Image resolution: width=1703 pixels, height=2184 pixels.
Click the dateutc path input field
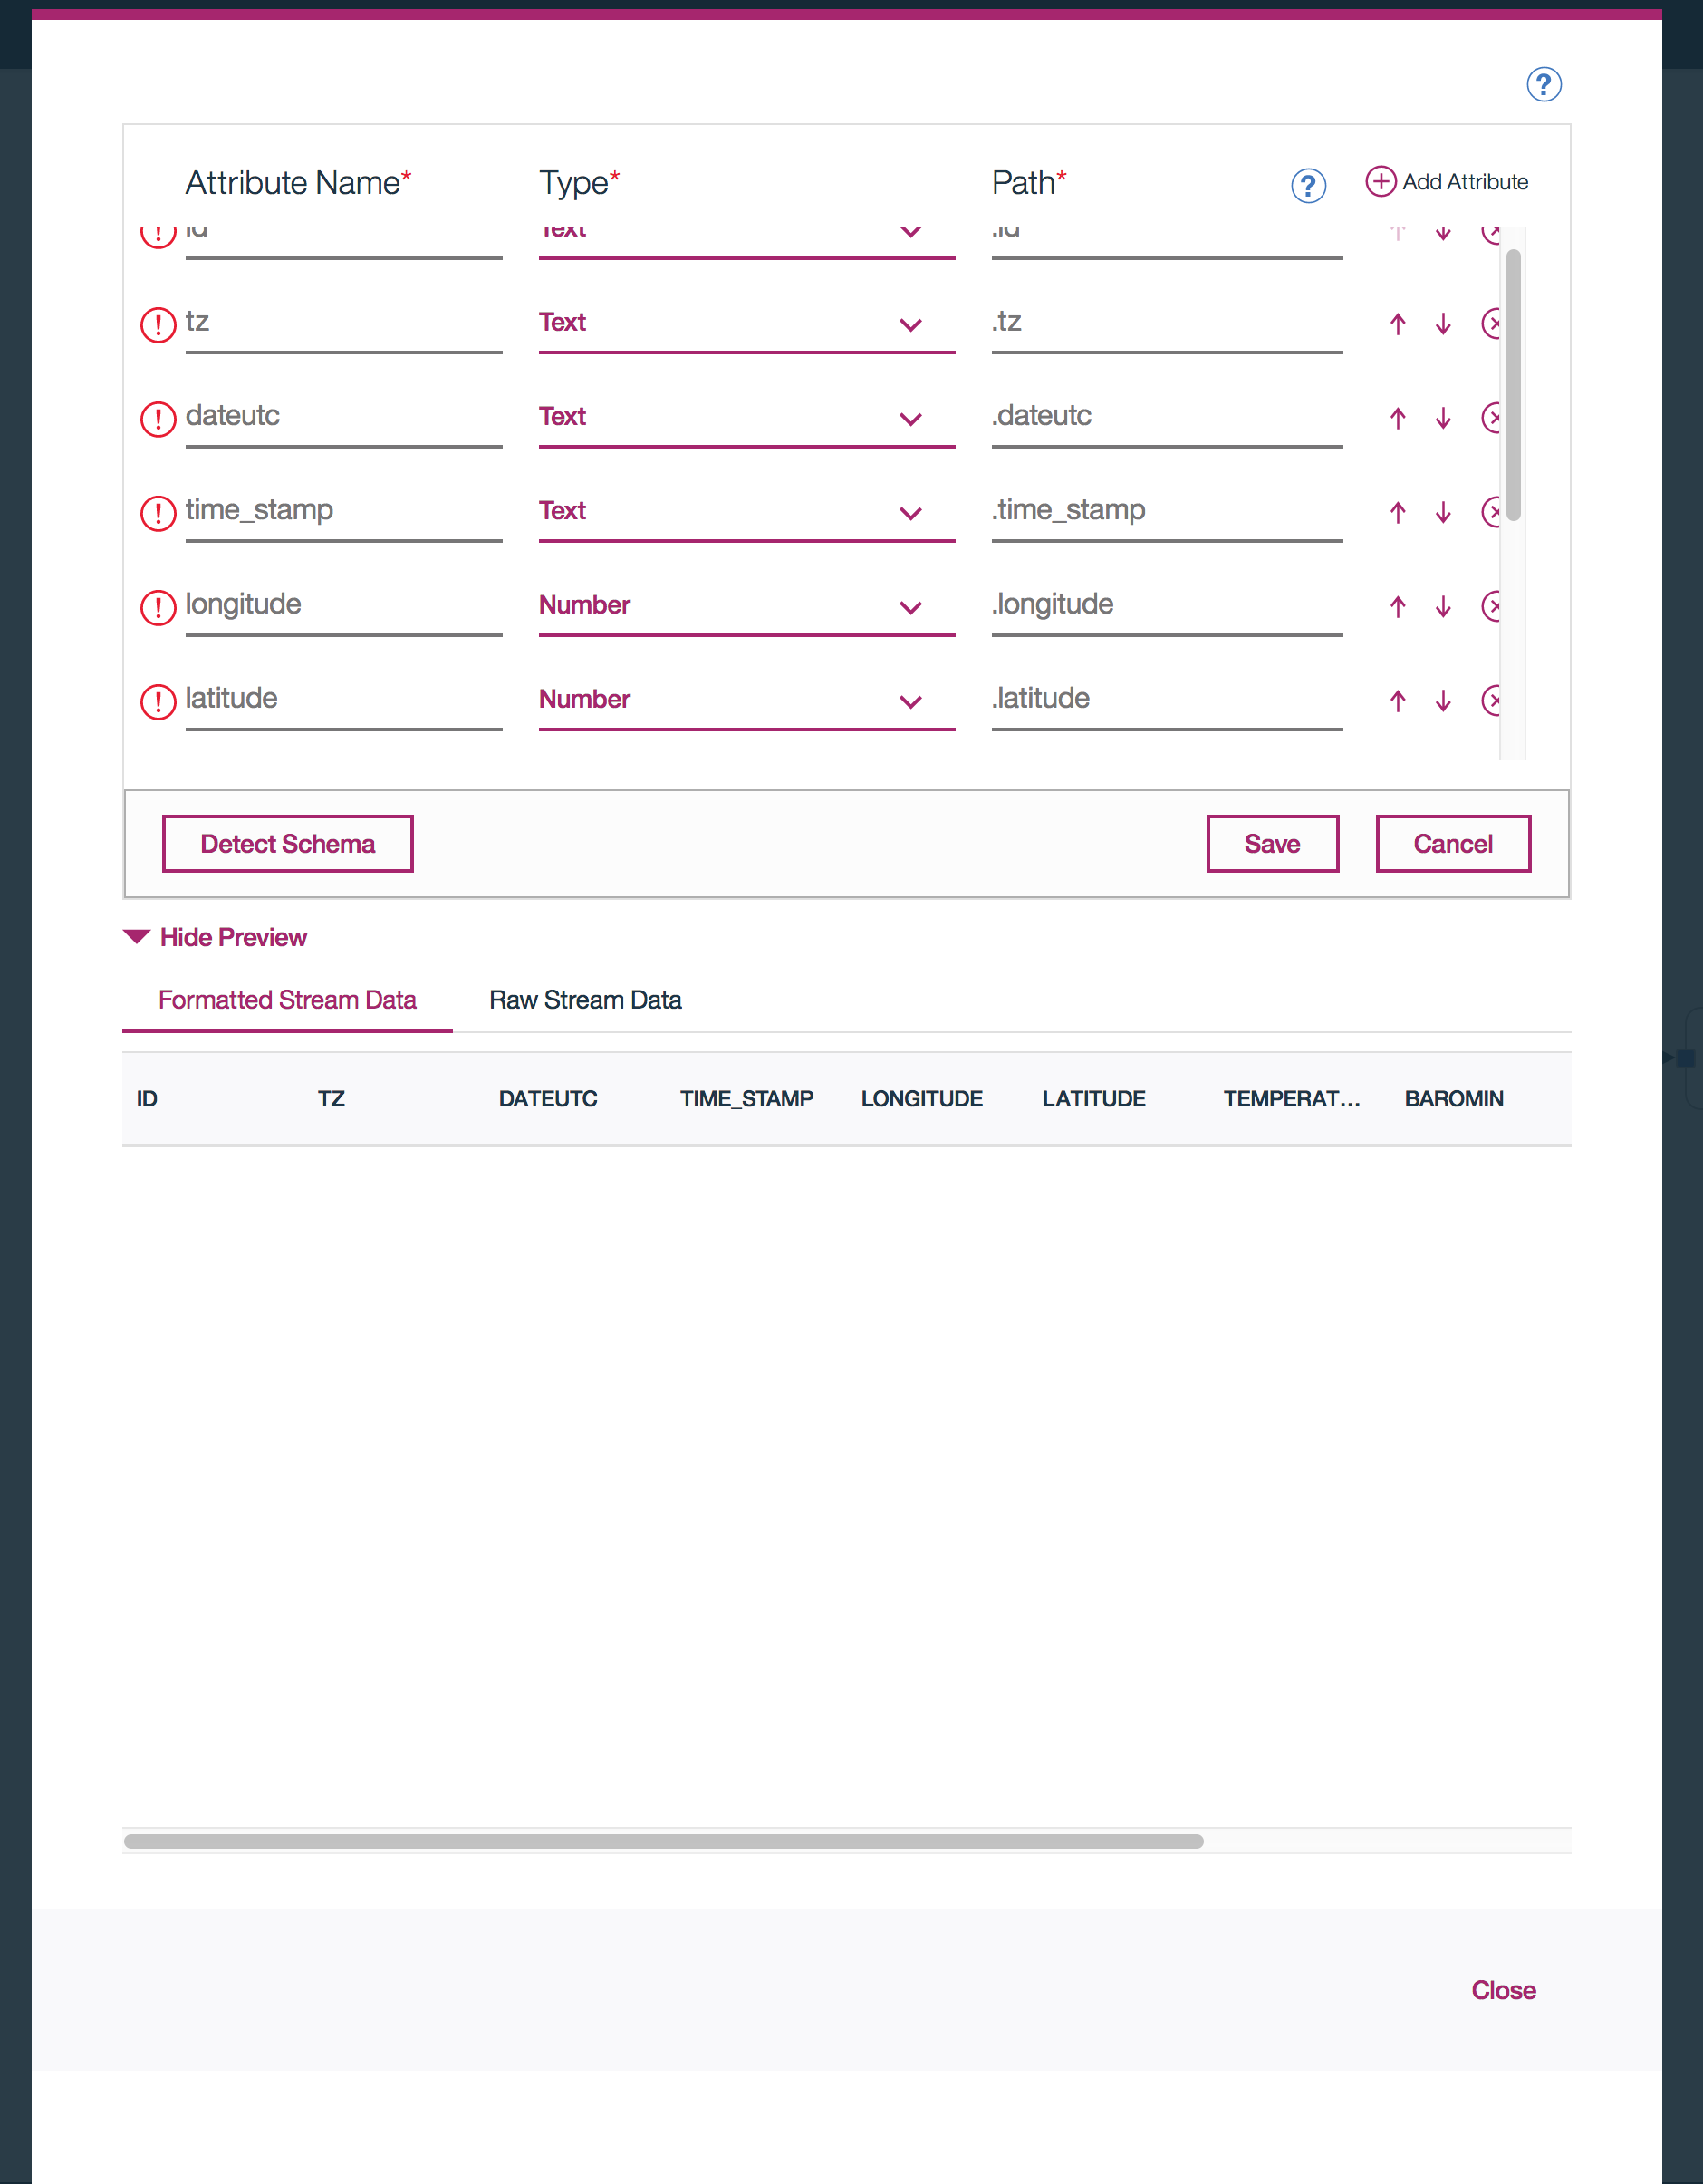click(x=1165, y=416)
